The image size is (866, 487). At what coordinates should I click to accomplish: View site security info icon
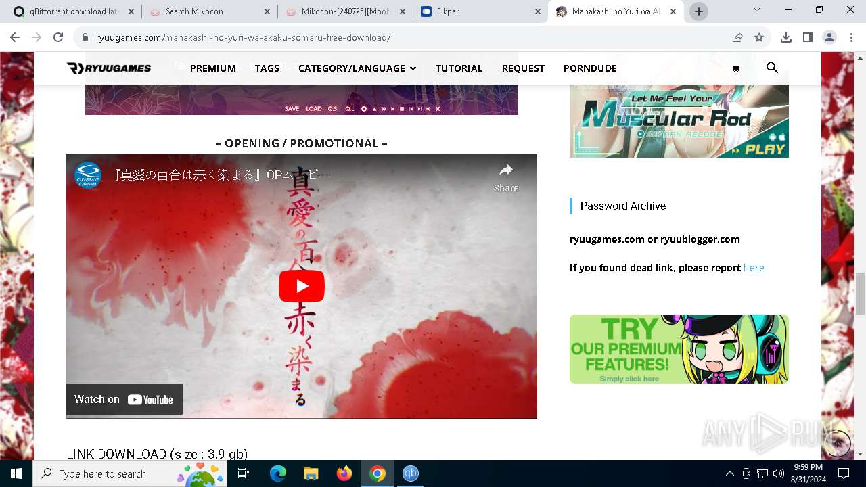85,37
